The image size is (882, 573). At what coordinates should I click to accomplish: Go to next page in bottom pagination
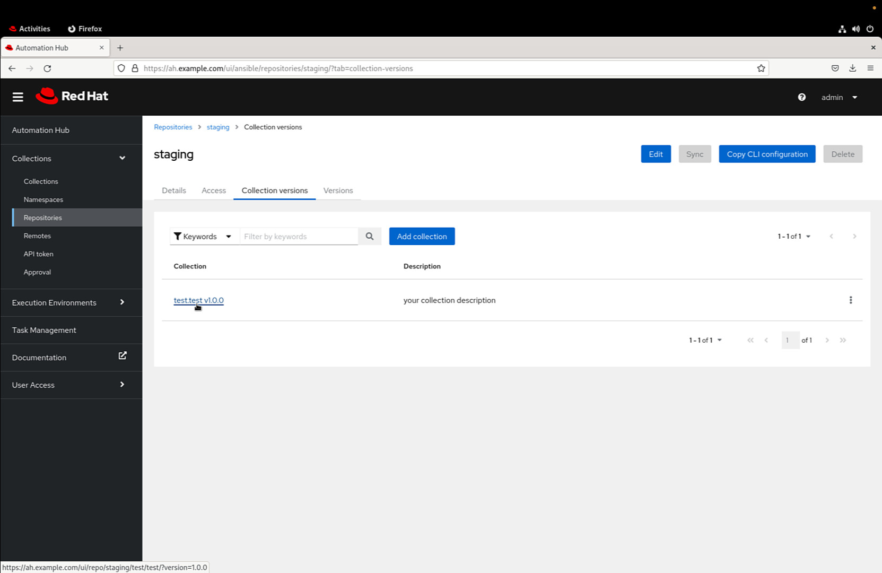coord(827,340)
